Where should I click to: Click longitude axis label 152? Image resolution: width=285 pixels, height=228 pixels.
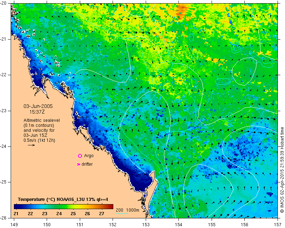113,225
